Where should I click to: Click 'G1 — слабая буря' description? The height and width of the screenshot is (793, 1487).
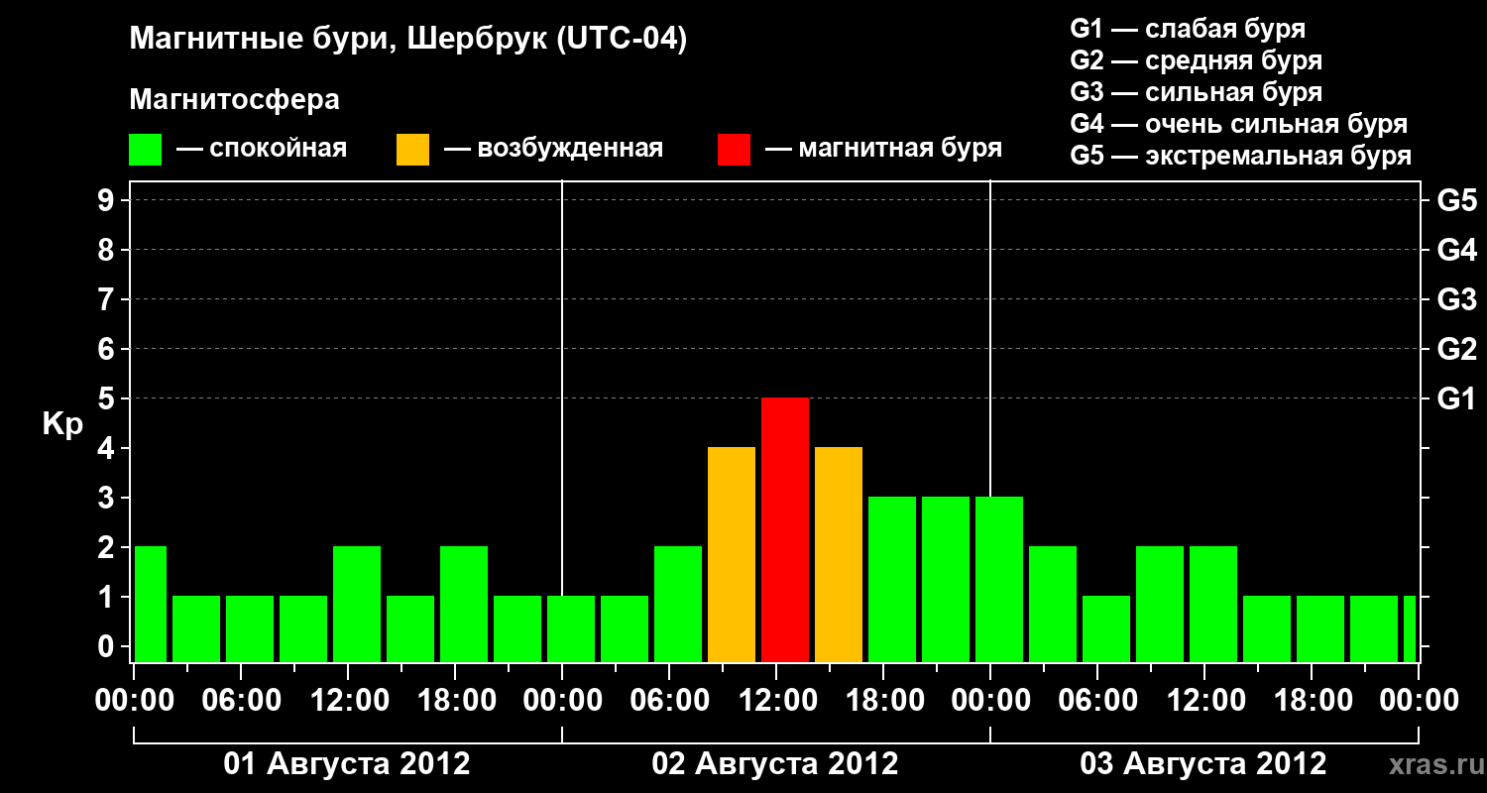point(1188,29)
